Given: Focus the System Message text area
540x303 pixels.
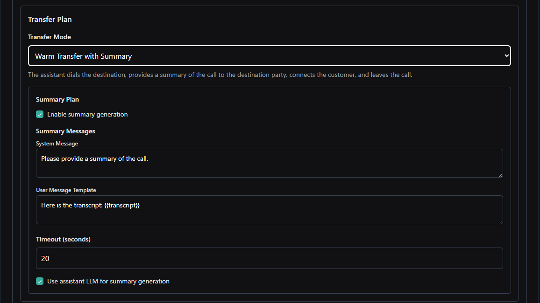Looking at the screenshot, I should 269,163.
